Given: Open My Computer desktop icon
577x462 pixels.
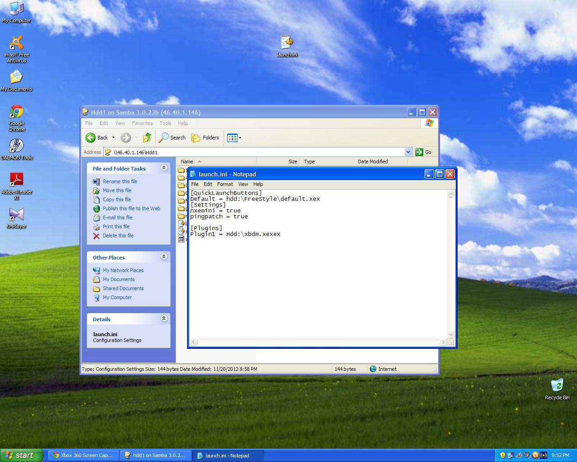Looking at the screenshot, I should [x=16, y=12].
